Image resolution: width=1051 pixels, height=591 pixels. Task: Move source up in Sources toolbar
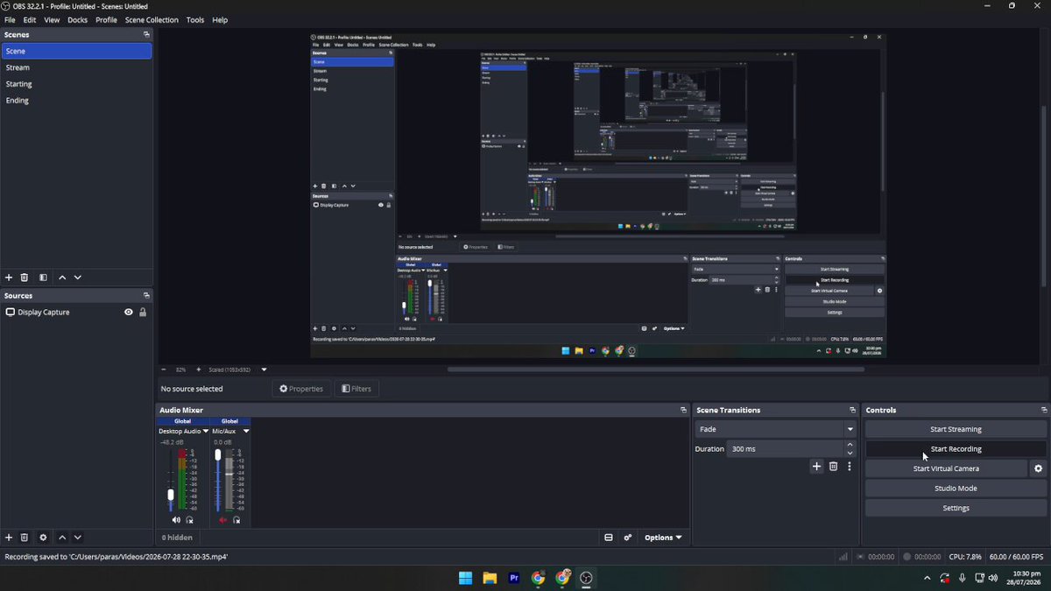tap(62, 538)
